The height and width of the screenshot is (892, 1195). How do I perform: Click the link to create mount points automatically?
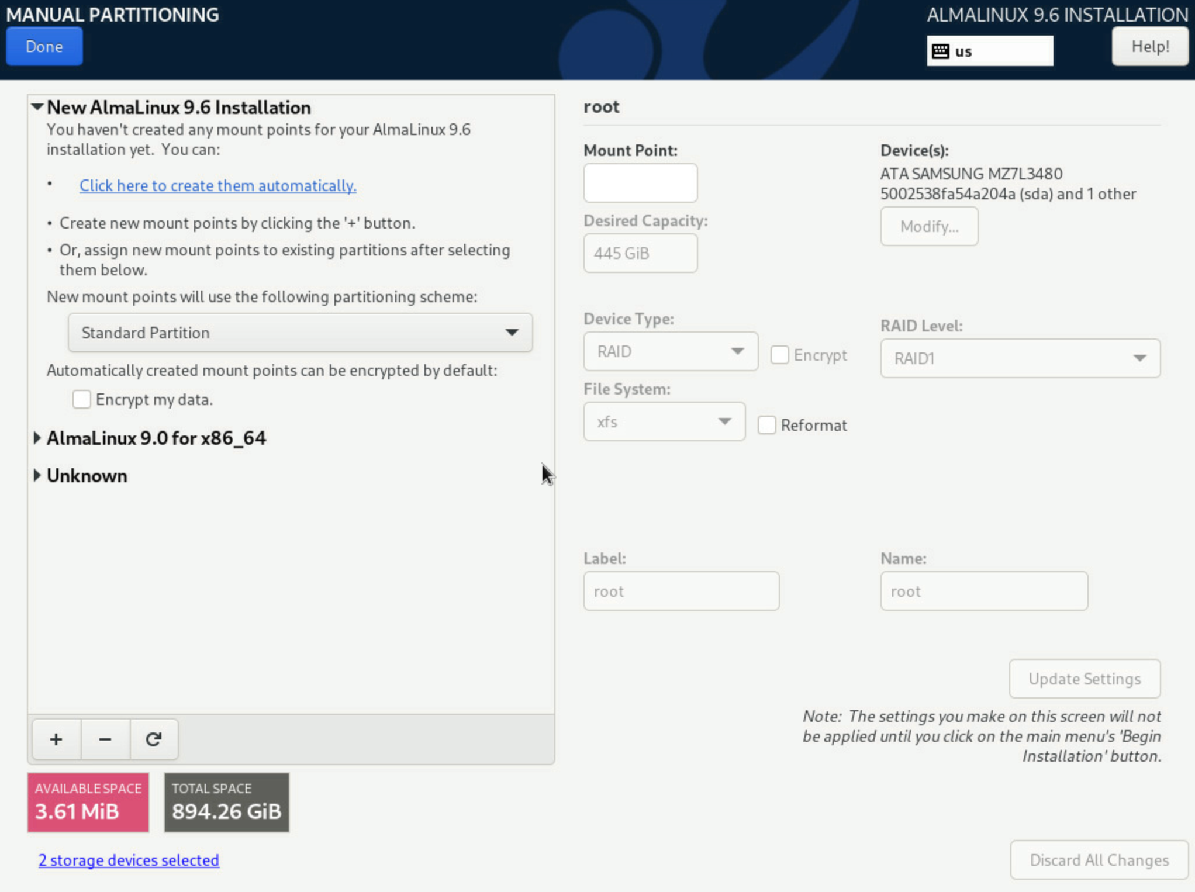pyautogui.click(x=217, y=185)
